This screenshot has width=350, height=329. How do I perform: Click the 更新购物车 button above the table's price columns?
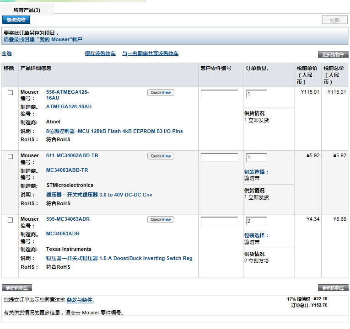333,55
